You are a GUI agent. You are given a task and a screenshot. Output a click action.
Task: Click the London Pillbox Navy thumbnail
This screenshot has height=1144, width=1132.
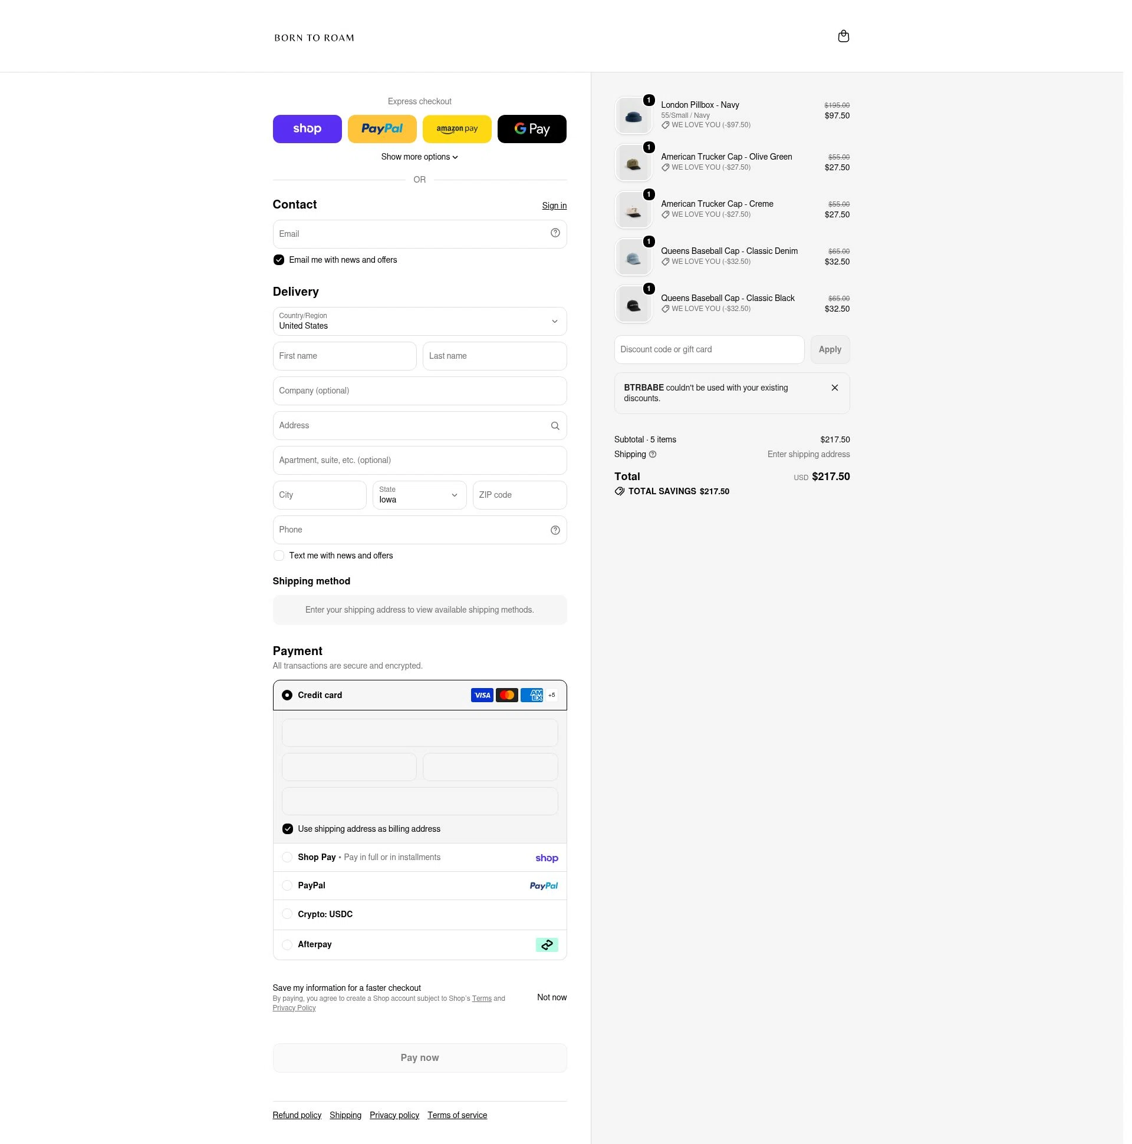click(633, 115)
